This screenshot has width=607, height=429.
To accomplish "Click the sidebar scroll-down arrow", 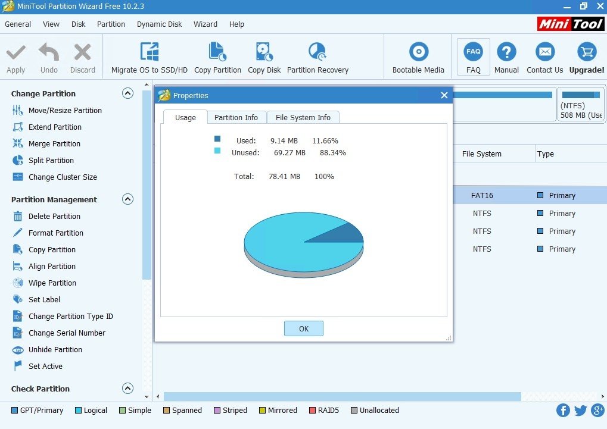I will point(147,396).
